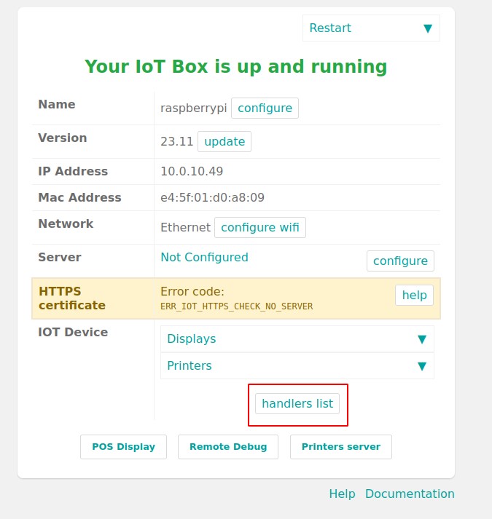Click the version number 23.11
This screenshot has height=519, width=492.
pyautogui.click(x=176, y=142)
